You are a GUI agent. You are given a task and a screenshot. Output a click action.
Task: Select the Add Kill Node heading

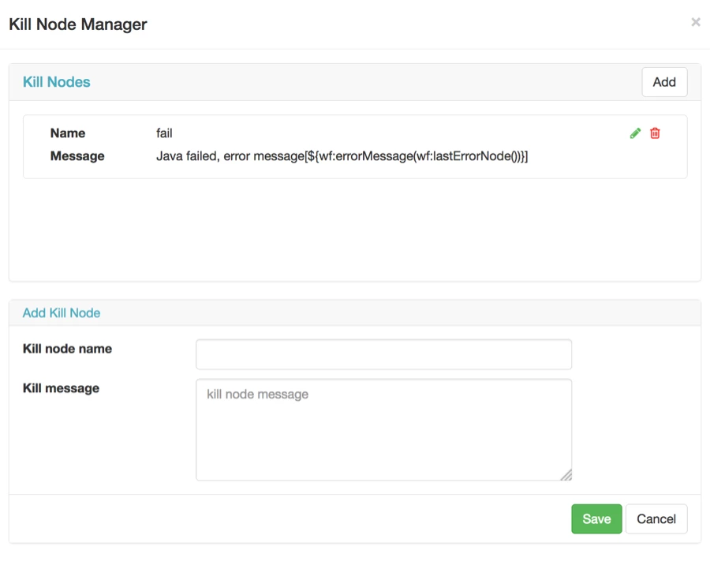click(x=62, y=313)
